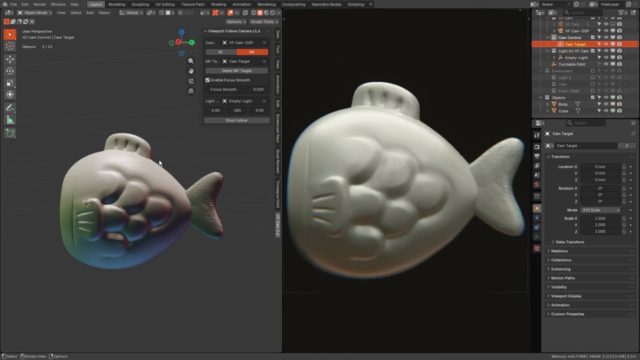
Task: Click the Blender logo menu icon
Action: pyautogui.click(x=4, y=4)
